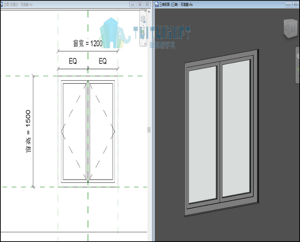Viewport: 300px width, 242px height.
Task: Click the elevation view vertical scrollbar thumb
Action: (x=149, y=130)
